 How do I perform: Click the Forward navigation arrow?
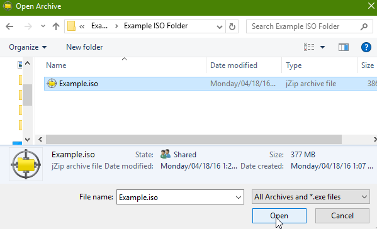[28, 26]
